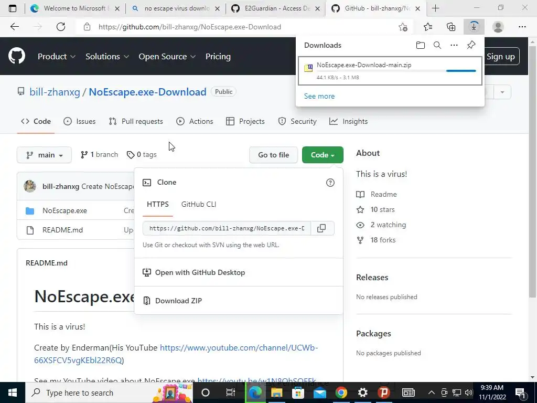
Task: Switch to the Issues tab
Action: tap(80, 121)
